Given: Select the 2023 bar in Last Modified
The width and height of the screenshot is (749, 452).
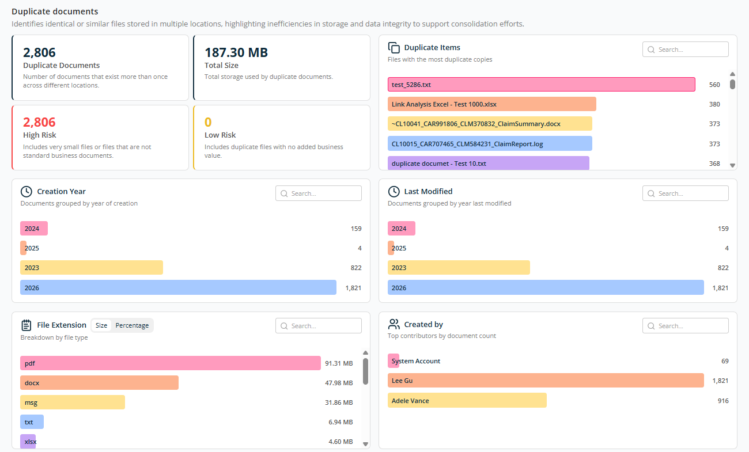Looking at the screenshot, I should (459, 268).
